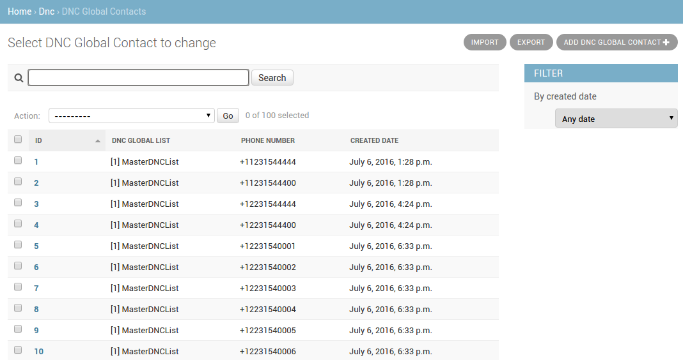Select checkbox for phone +12231540004
This screenshot has height=360, width=683.
point(18,308)
